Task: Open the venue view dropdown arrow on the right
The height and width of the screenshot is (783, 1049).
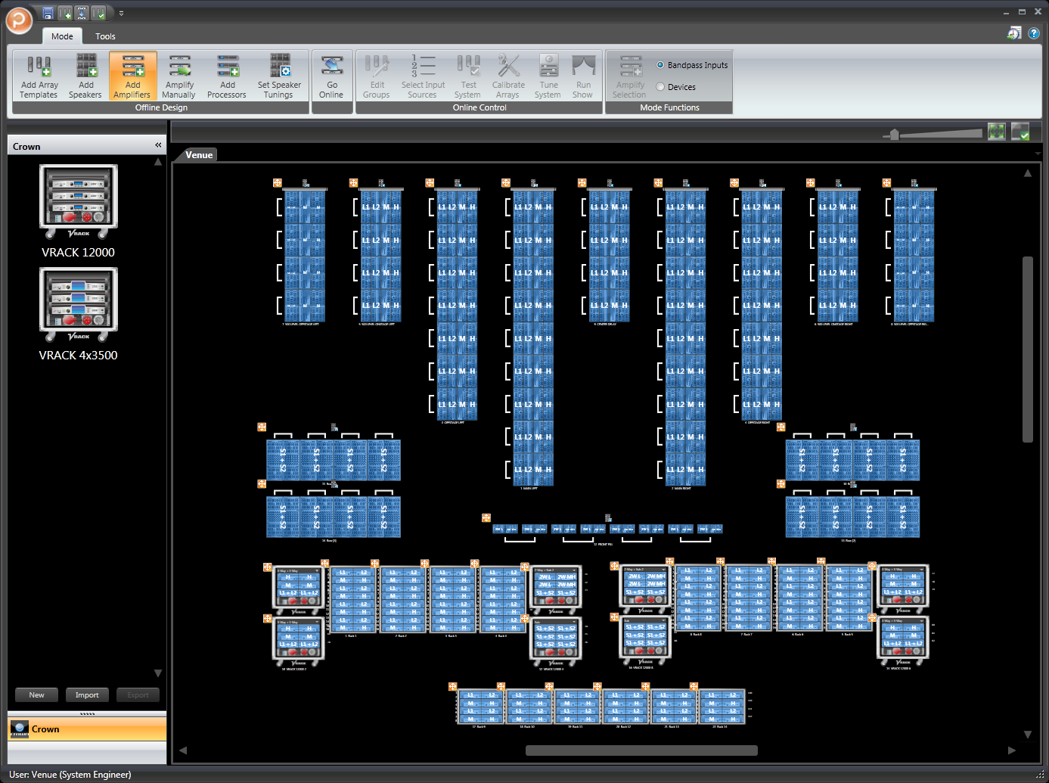Action: click(1038, 153)
